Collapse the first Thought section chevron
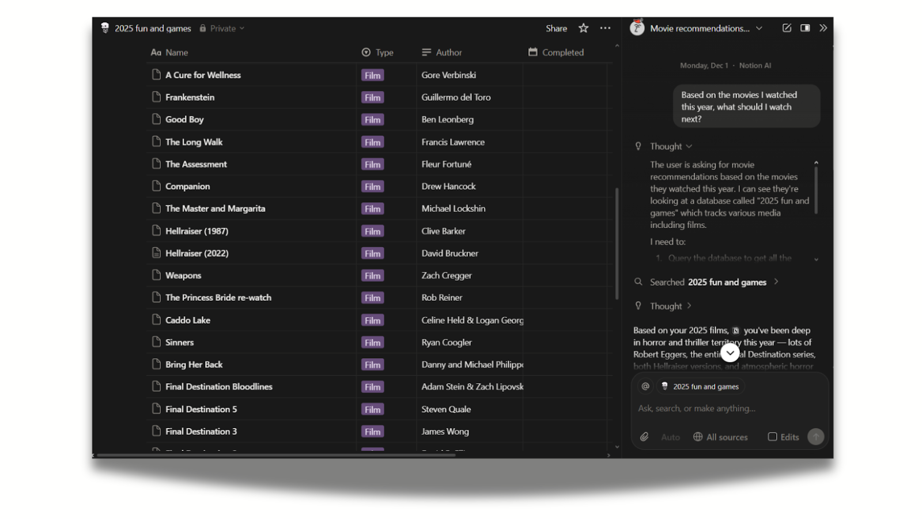Image resolution: width=922 pixels, height=519 pixels. [689, 146]
